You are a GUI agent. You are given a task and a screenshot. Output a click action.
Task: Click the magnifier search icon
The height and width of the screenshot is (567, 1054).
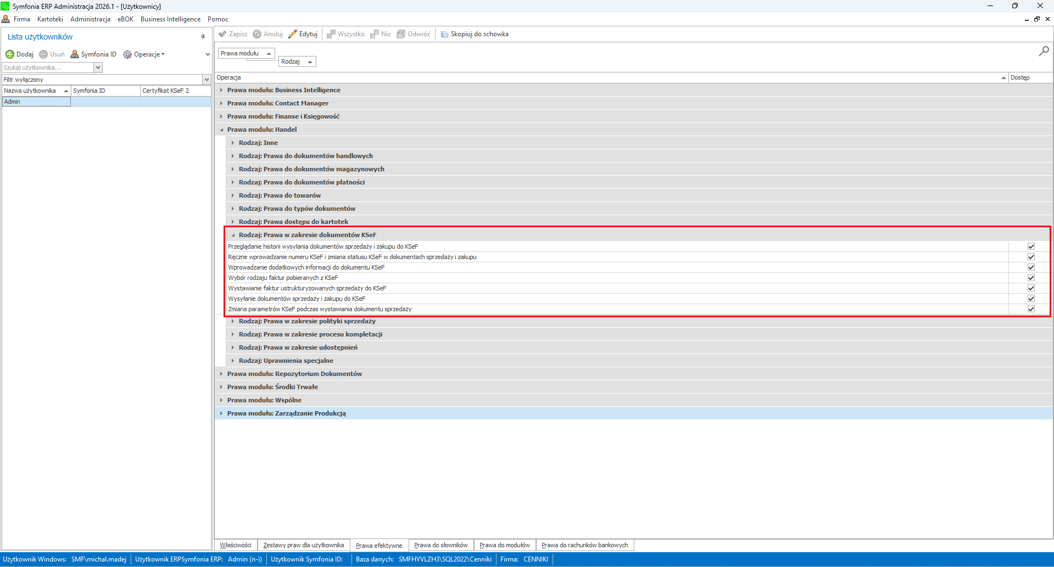click(1044, 51)
